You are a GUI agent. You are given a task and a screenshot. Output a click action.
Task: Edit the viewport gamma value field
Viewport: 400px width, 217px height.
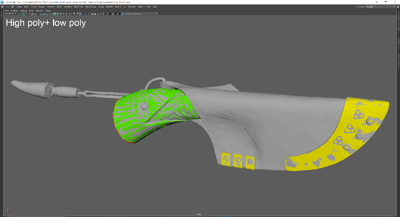[117, 14]
